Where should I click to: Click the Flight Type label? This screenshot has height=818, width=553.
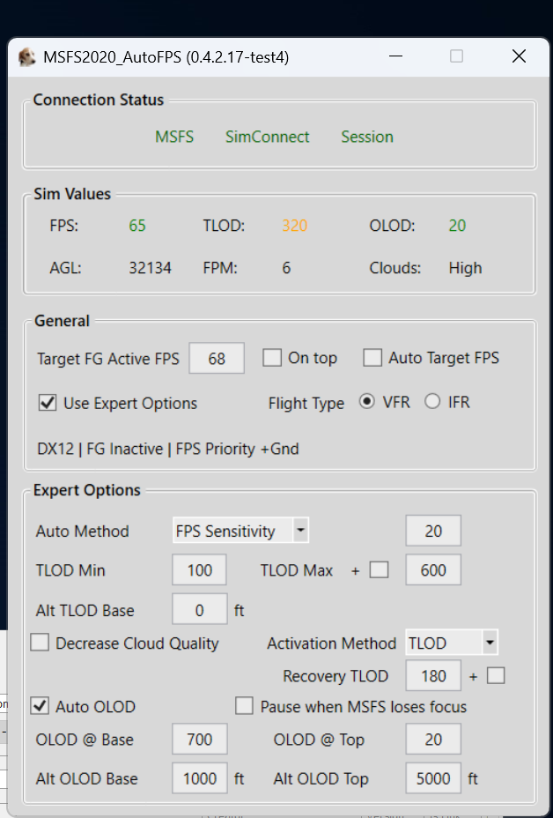click(306, 403)
